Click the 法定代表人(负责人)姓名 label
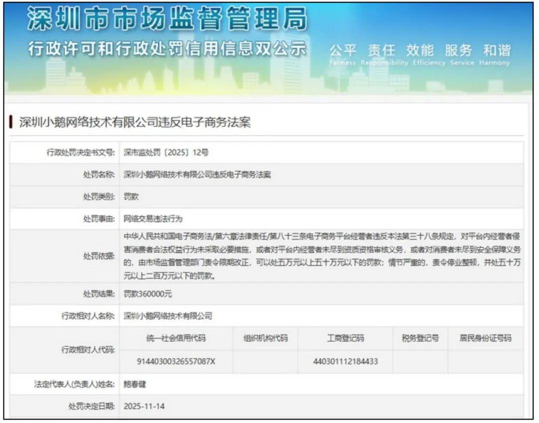The height and width of the screenshot is (423, 539). [x=74, y=384]
